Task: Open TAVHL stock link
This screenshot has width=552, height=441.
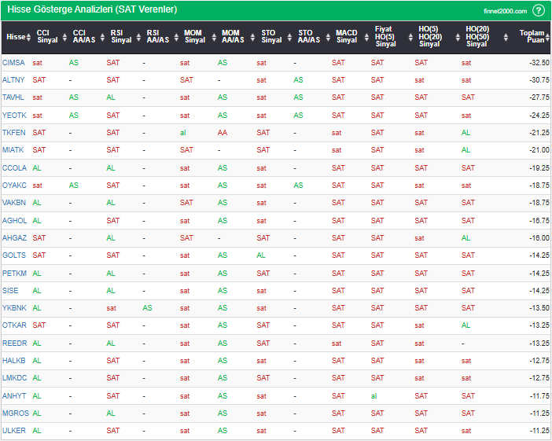Action: pyautogui.click(x=13, y=97)
